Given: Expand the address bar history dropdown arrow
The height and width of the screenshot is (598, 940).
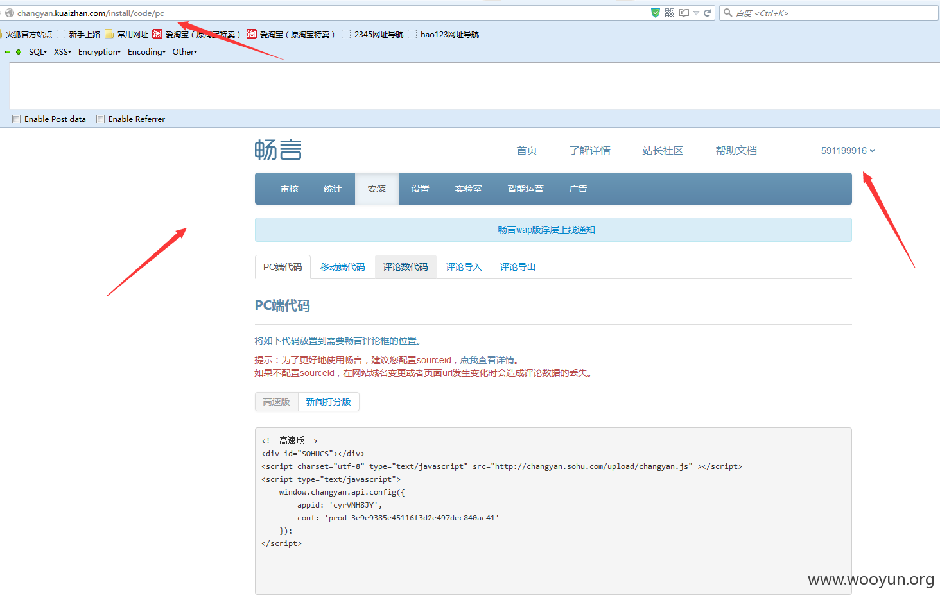Looking at the screenshot, I should (696, 13).
